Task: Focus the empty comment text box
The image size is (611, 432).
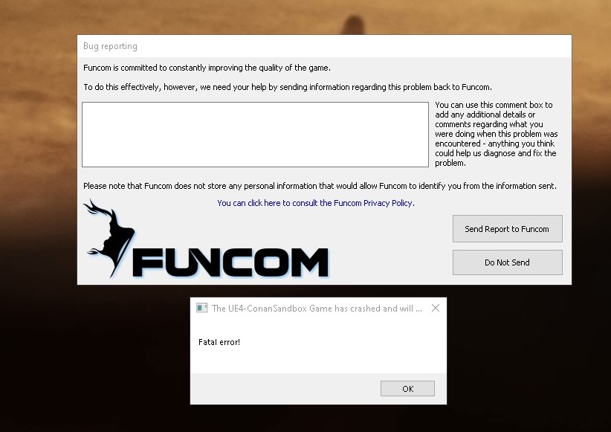Action: 255,135
